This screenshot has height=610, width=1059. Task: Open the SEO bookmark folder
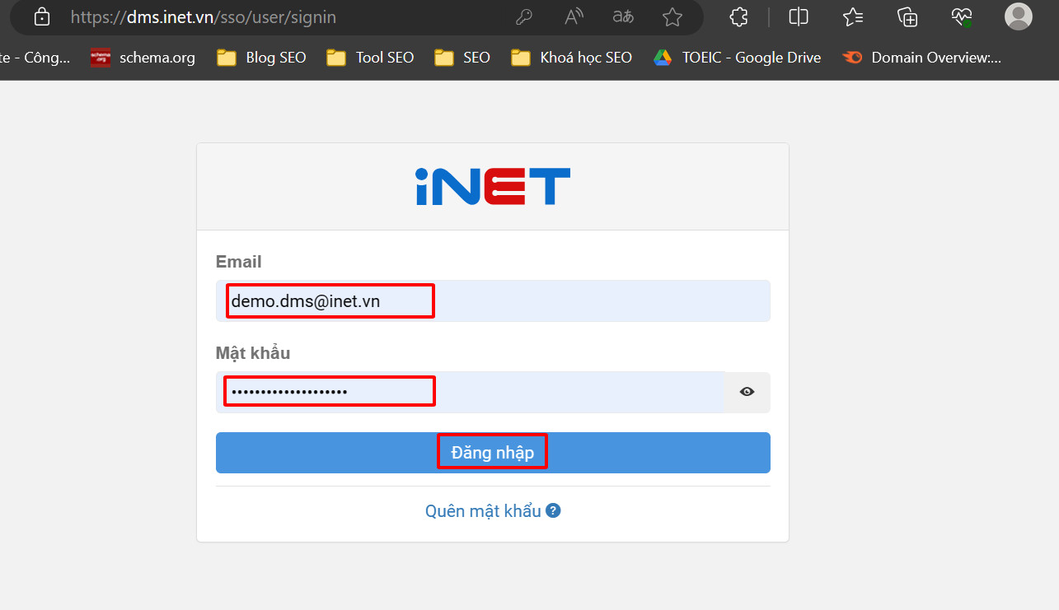click(462, 58)
